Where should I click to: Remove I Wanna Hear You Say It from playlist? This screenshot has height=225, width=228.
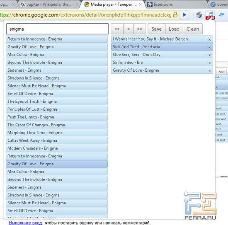209,39
